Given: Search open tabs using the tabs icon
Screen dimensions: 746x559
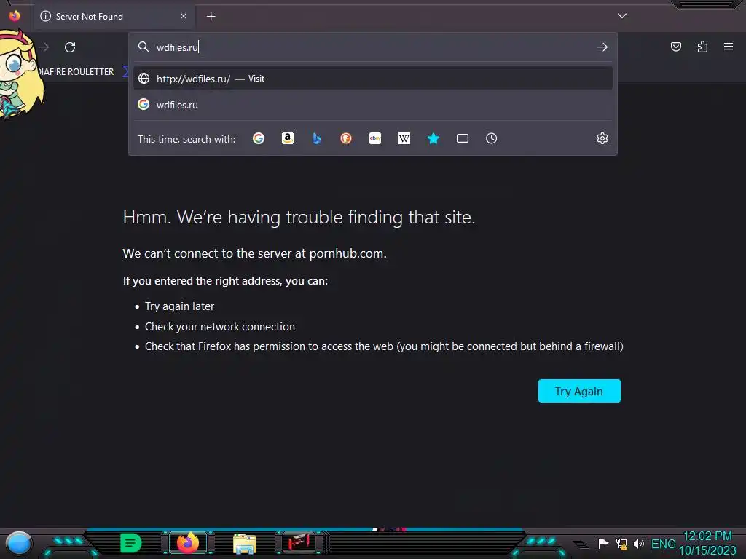Looking at the screenshot, I should tap(463, 138).
